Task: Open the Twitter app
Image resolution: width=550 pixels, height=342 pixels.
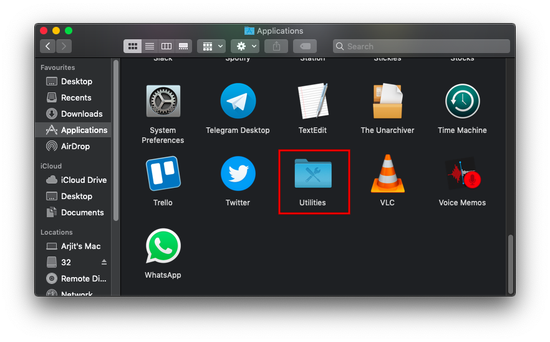Action: [x=238, y=173]
